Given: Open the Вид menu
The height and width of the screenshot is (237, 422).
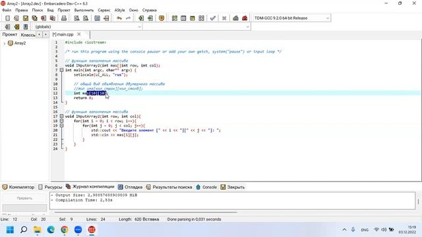Looking at the screenshot, I should 50,10.
